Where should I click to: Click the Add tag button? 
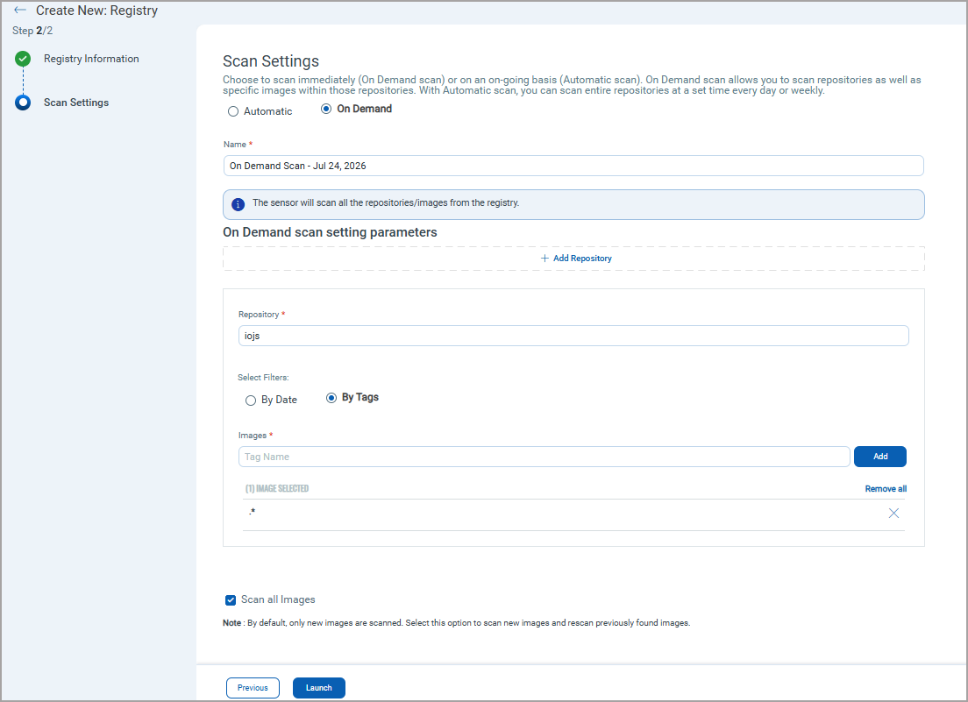pos(879,457)
